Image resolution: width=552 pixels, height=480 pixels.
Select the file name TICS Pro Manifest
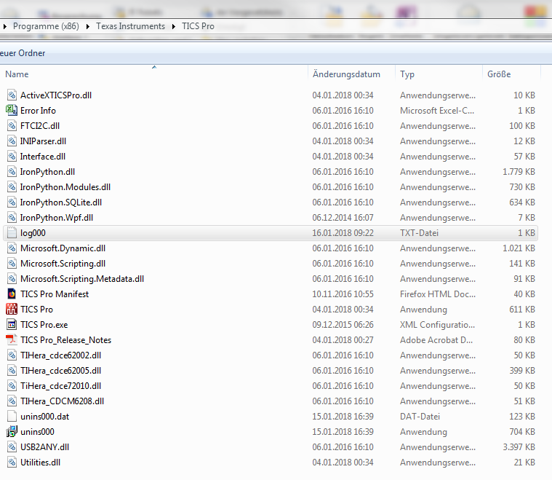55,294
